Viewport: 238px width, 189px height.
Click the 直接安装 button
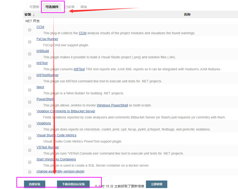[34, 184]
